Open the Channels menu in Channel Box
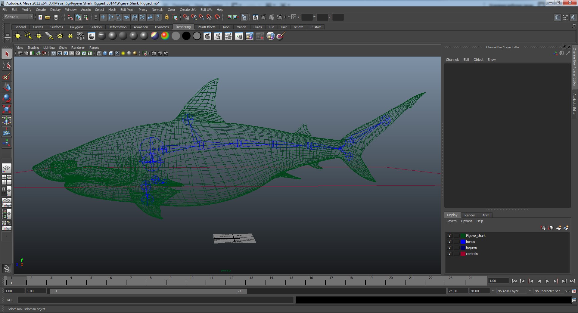The image size is (578, 313). (x=452, y=60)
